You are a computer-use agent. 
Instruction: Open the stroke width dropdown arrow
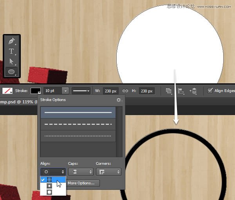tap(65, 91)
